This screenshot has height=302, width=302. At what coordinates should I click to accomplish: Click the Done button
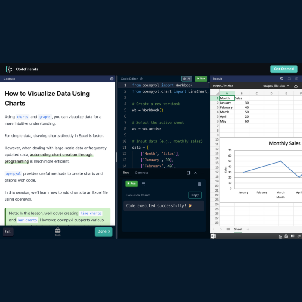pos(104,232)
